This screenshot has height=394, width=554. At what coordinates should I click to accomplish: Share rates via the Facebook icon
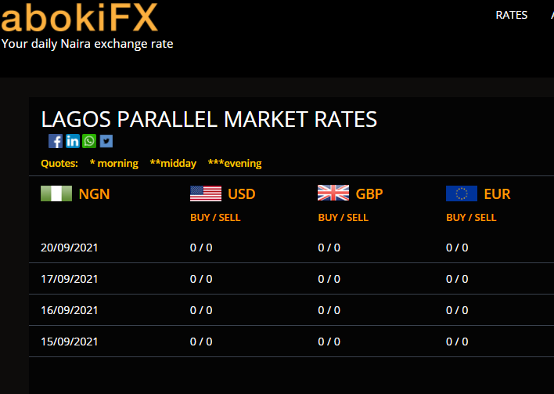pos(56,141)
